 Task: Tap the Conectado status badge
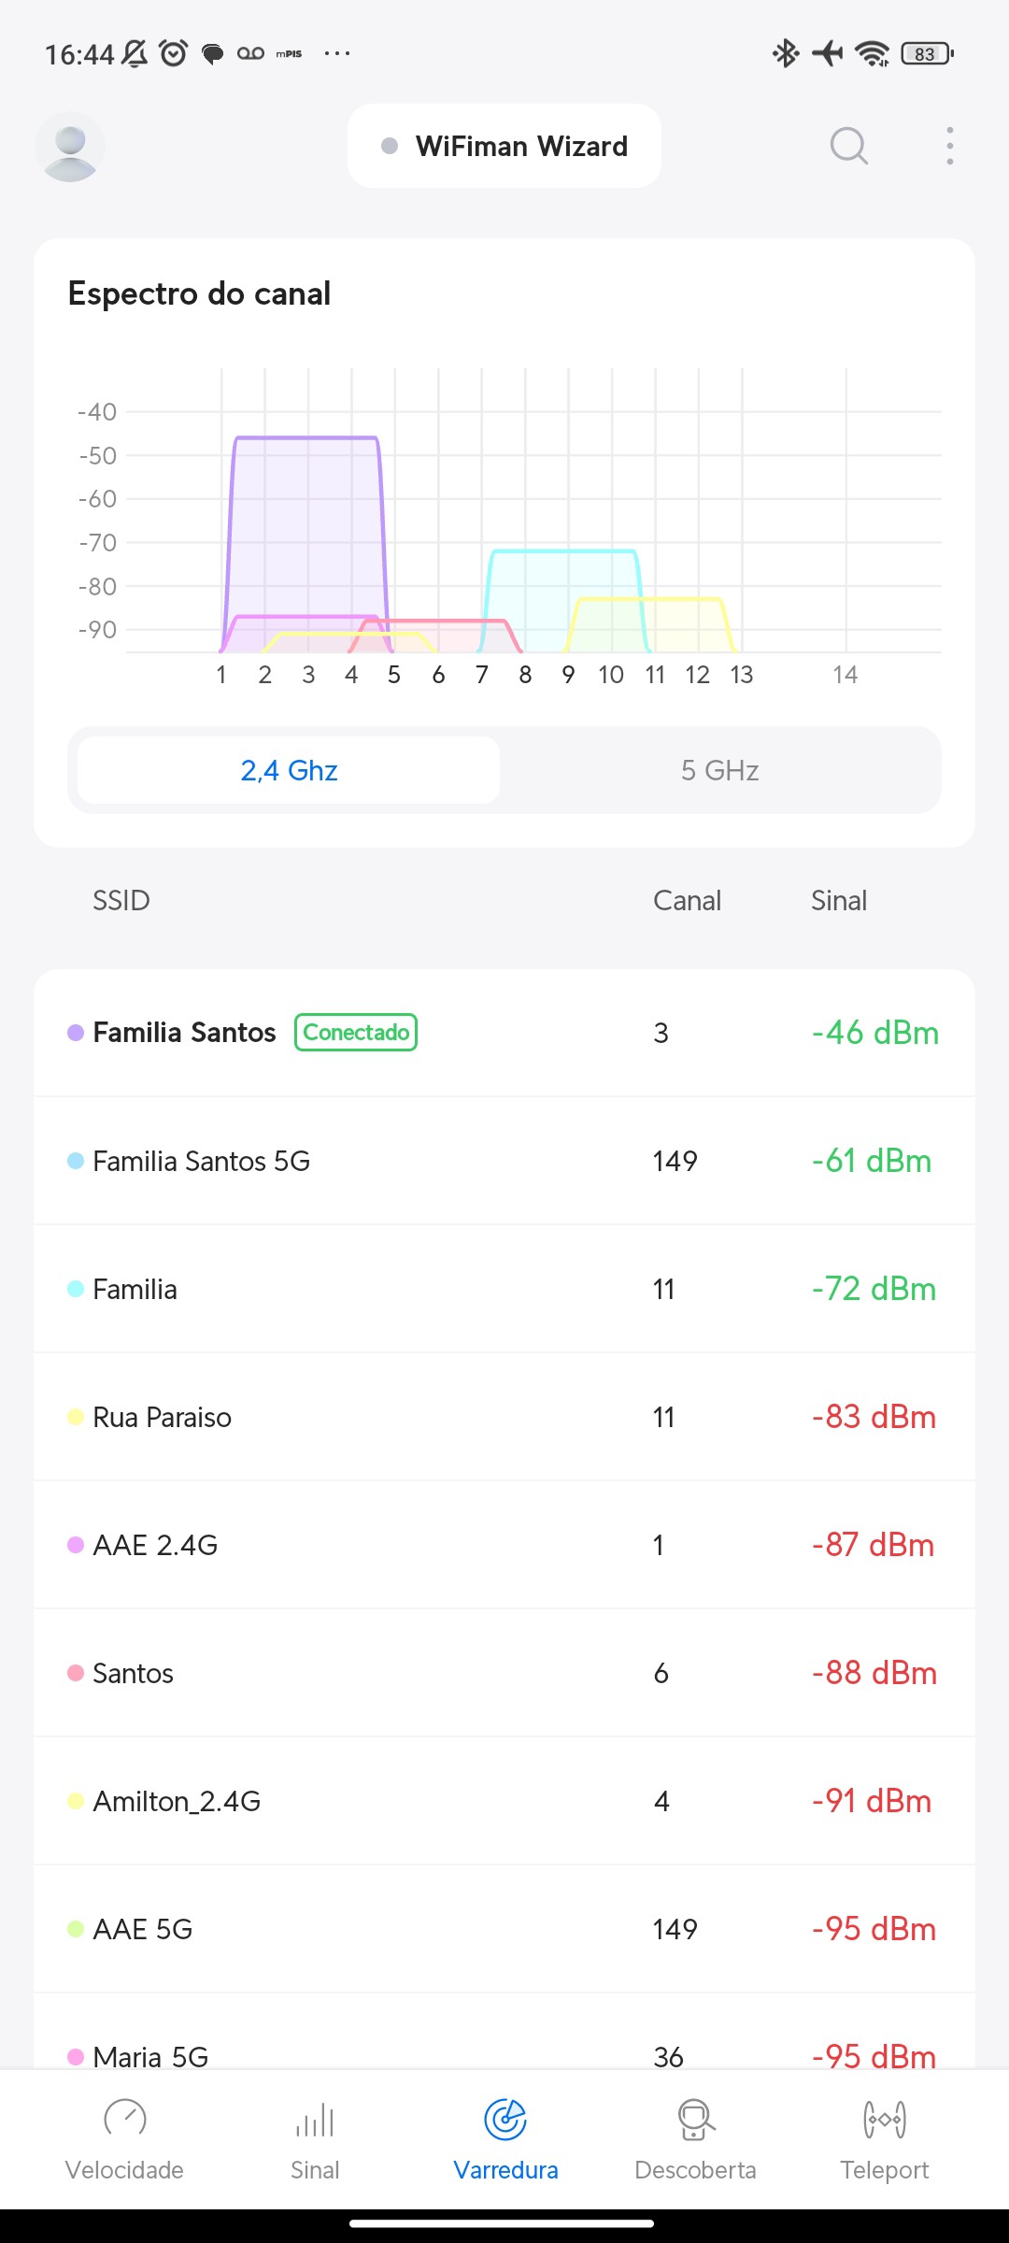click(356, 1033)
